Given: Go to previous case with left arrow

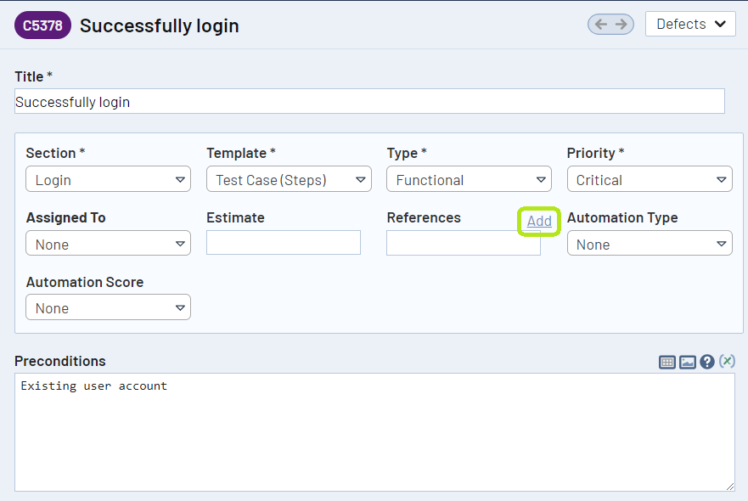Looking at the screenshot, I should (601, 25).
